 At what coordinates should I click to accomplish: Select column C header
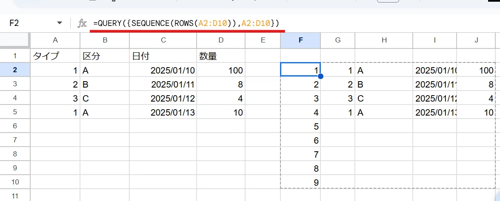[163, 40]
